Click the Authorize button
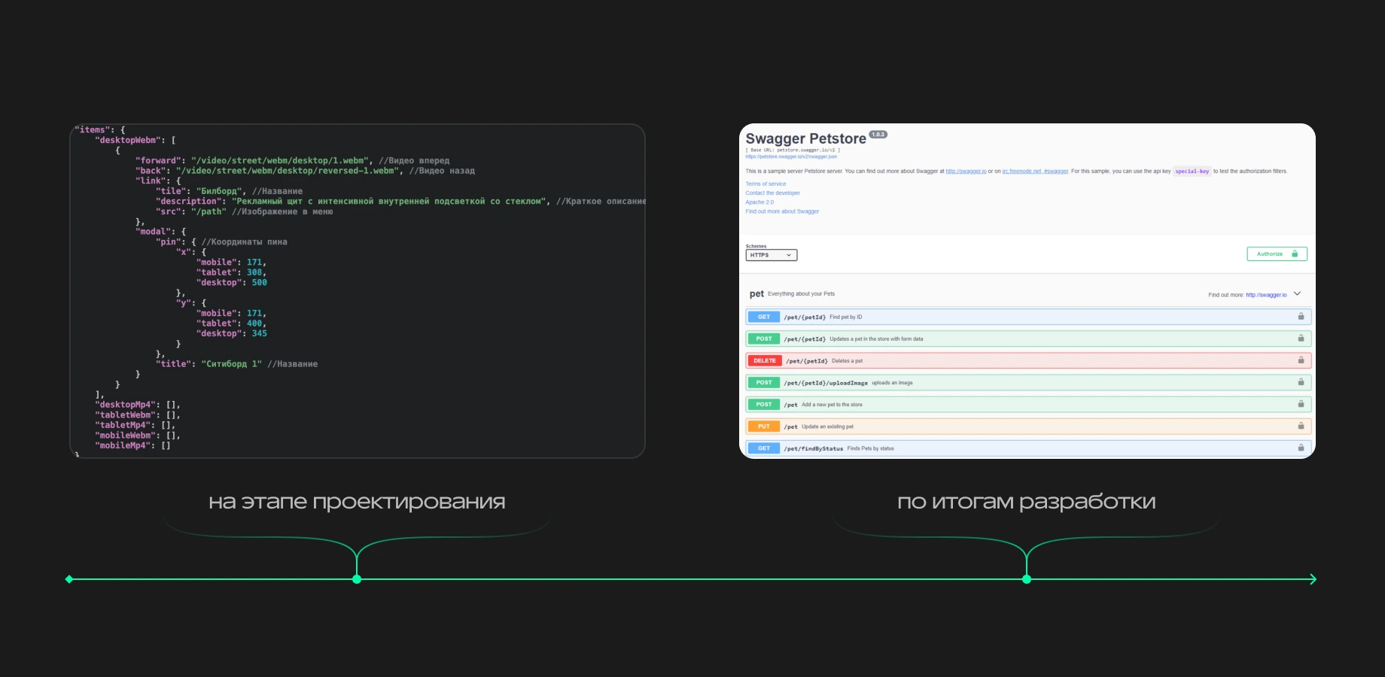The image size is (1385, 677). tap(1277, 254)
